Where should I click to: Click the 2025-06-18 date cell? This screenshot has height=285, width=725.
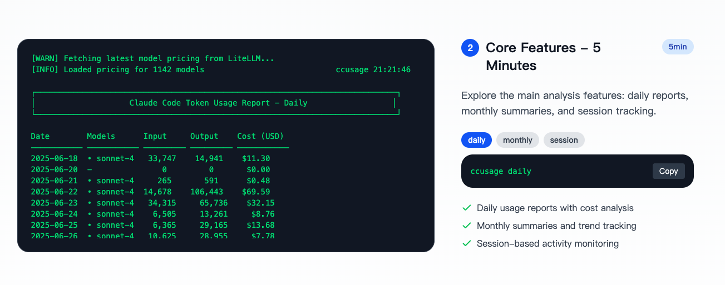click(x=54, y=158)
